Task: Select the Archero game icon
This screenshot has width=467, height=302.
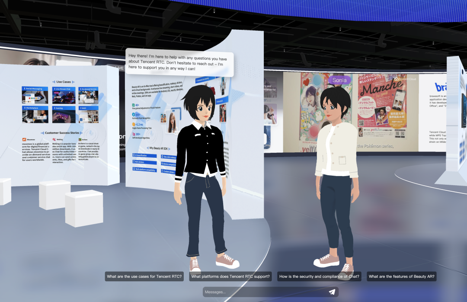Action: [80, 139]
